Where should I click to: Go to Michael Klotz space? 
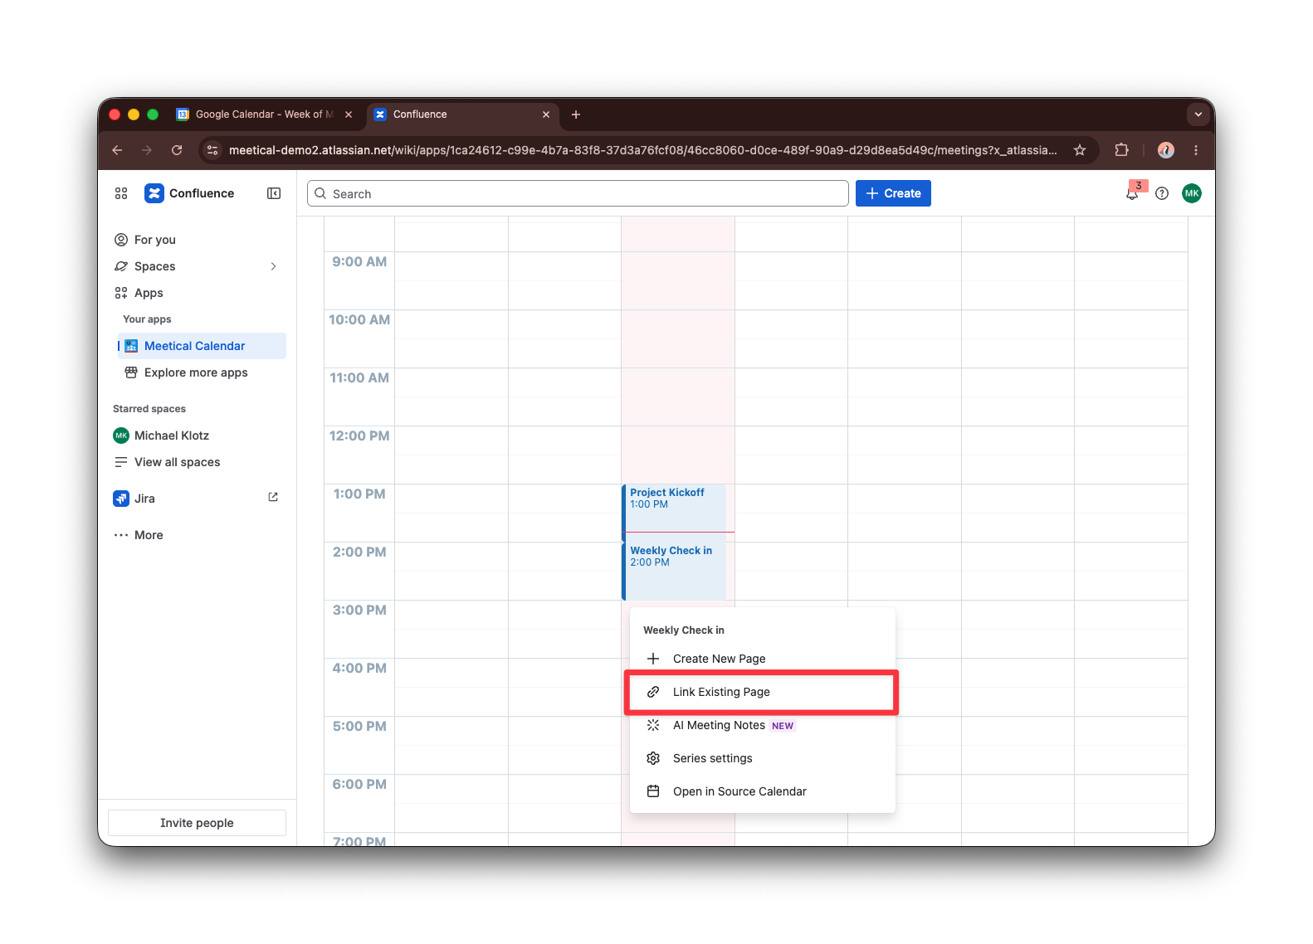point(172,436)
